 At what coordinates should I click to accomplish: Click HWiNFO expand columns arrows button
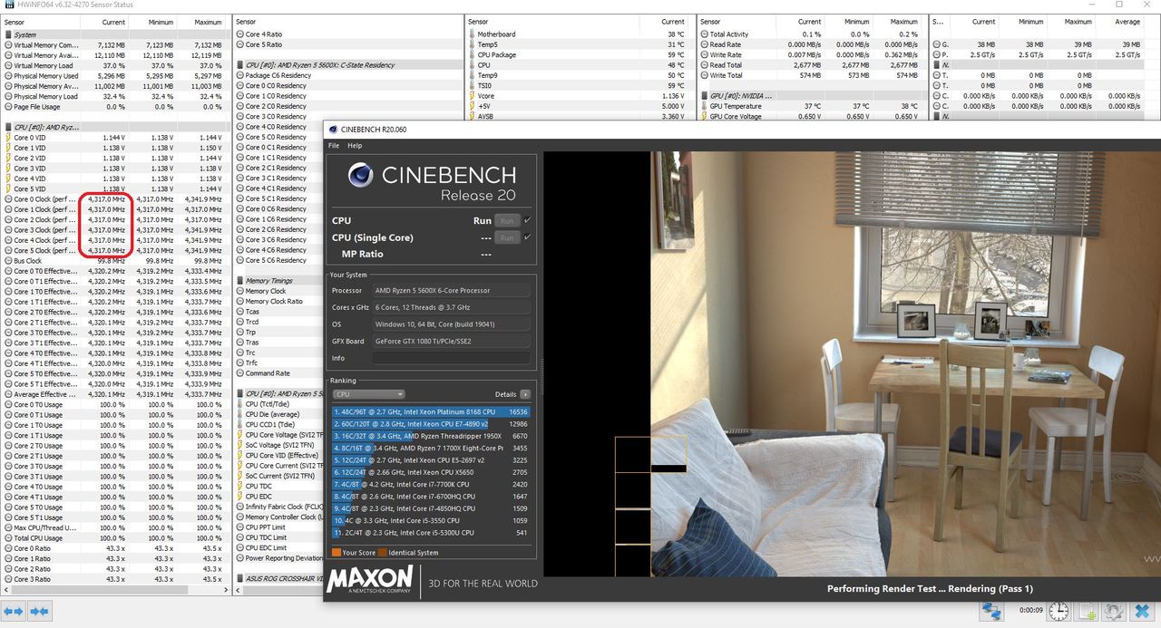pos(15,613)
